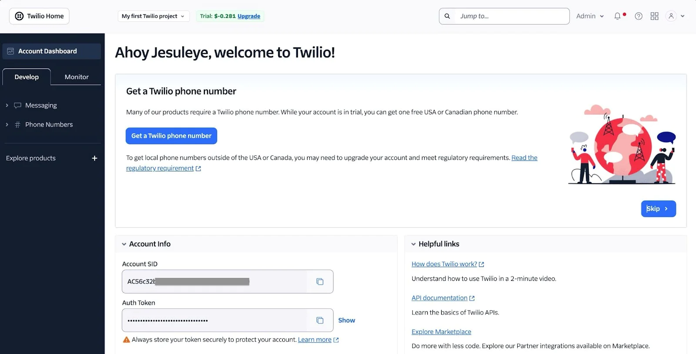Open the help question mark icon
Screen dimensions: 696x354
point(639,16)
